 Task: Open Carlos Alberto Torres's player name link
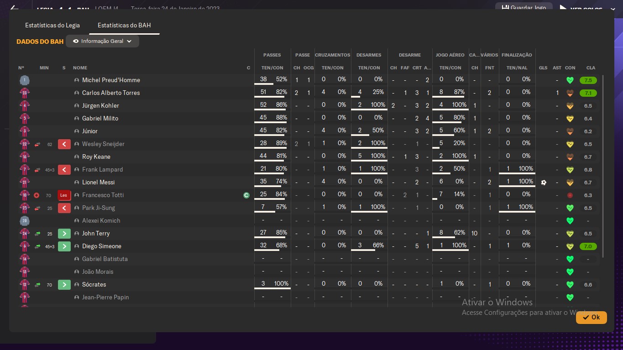(x=111, y=93)
